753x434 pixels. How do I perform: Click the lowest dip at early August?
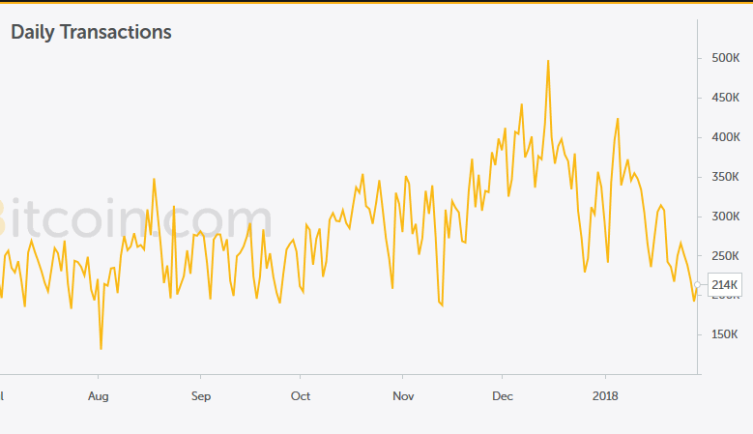tap(101, 348)
